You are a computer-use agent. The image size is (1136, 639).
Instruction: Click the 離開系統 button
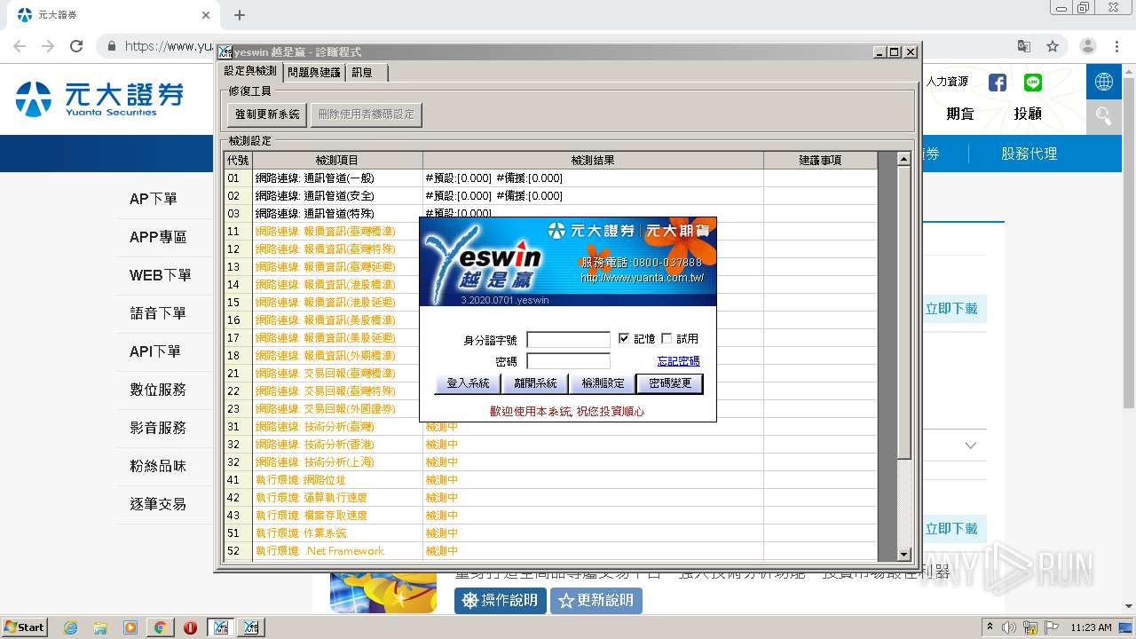[x=535, y=383]
